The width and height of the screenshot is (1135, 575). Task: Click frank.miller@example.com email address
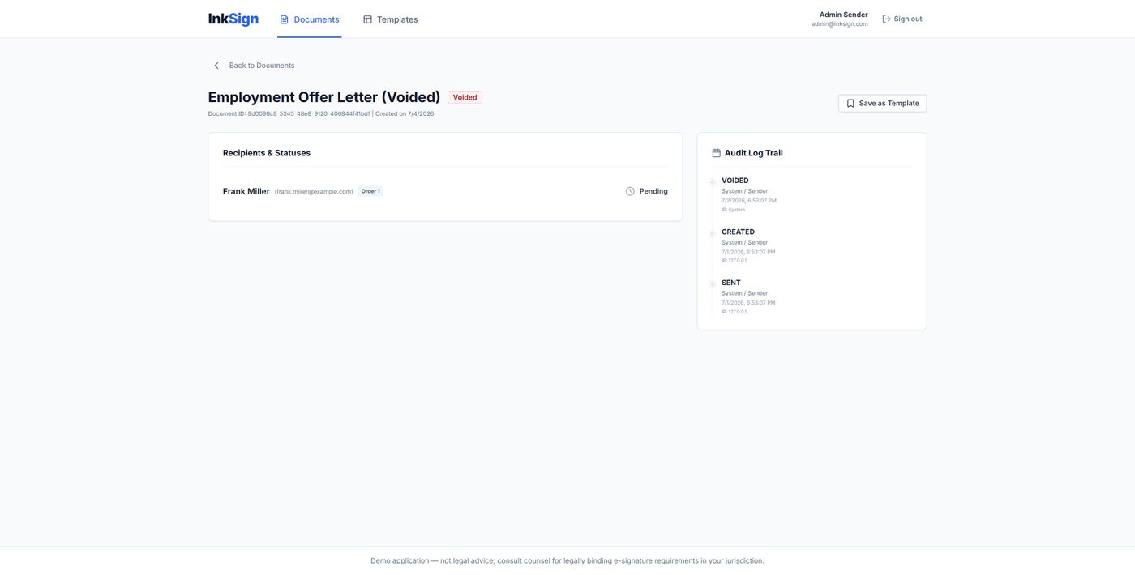click(x=314, y=192)
